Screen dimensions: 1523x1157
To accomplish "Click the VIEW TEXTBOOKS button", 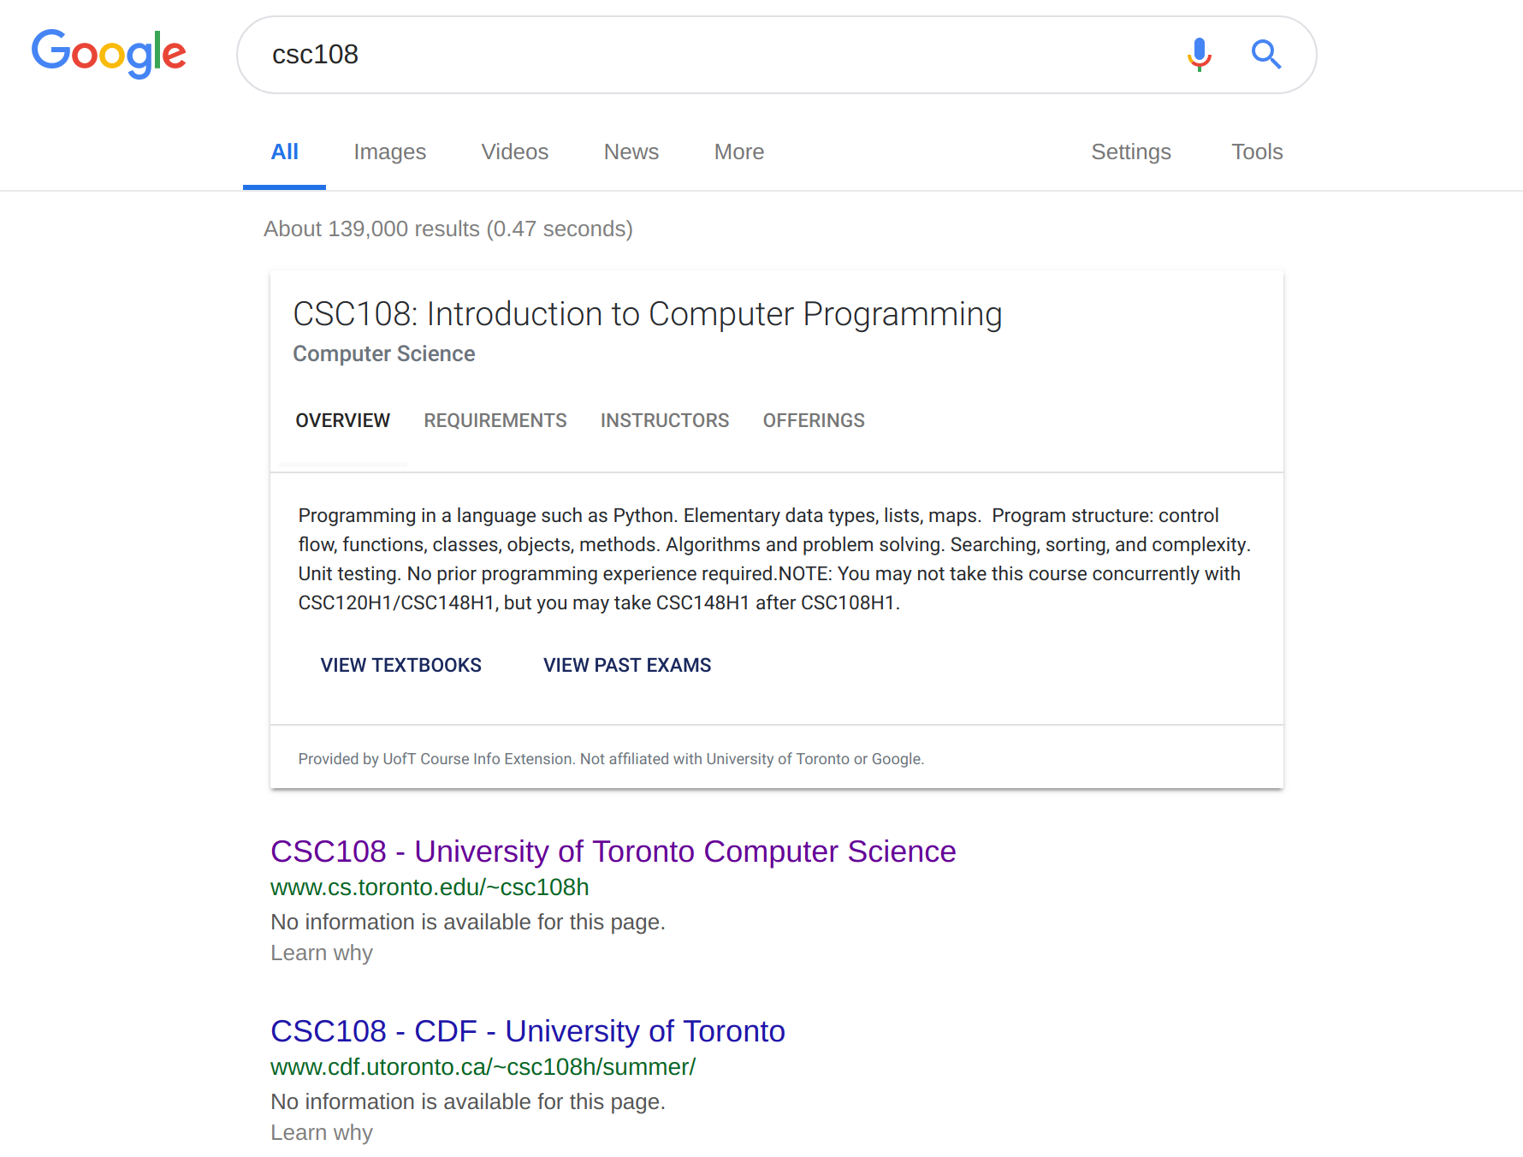I will (401, 666).
